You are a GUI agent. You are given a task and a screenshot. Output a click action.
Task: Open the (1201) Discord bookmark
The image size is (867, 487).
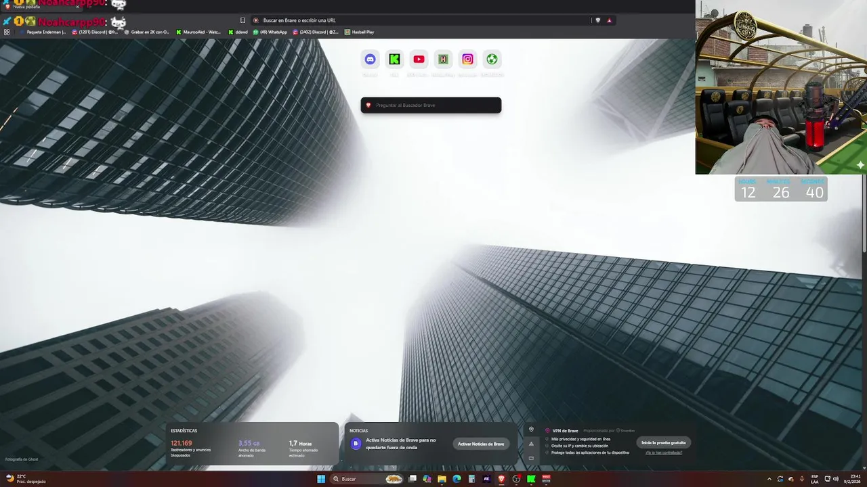coord(95,32)
